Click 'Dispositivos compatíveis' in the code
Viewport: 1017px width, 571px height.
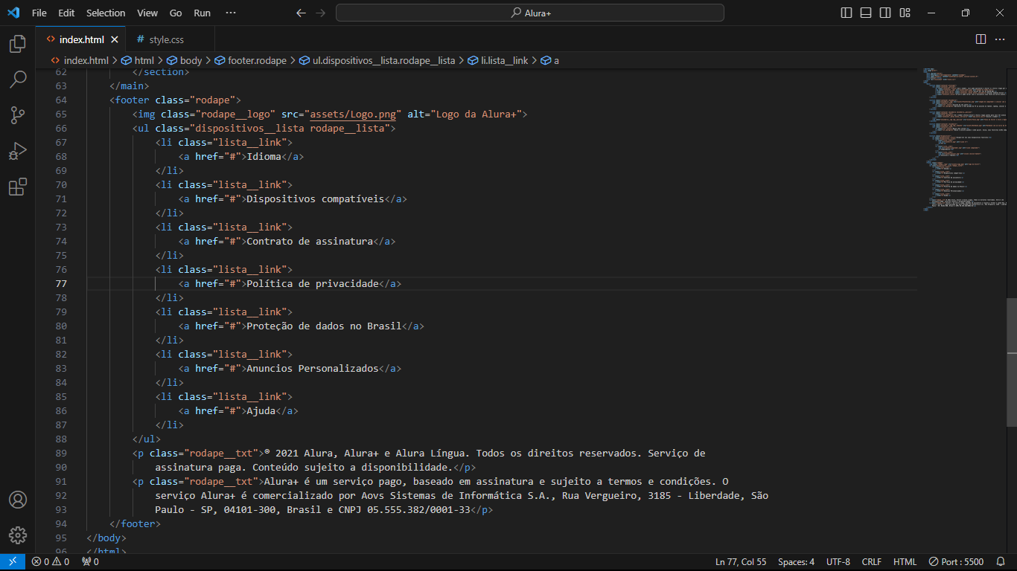point(316,199)
